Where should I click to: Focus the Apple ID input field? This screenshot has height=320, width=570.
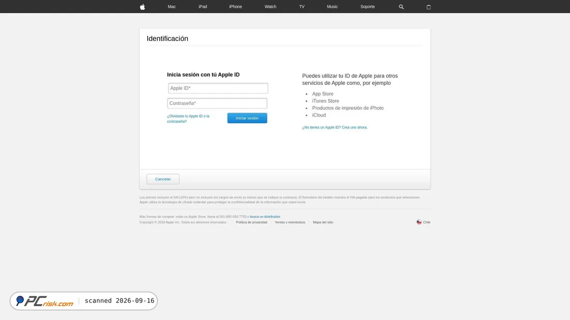pos(218,88)
